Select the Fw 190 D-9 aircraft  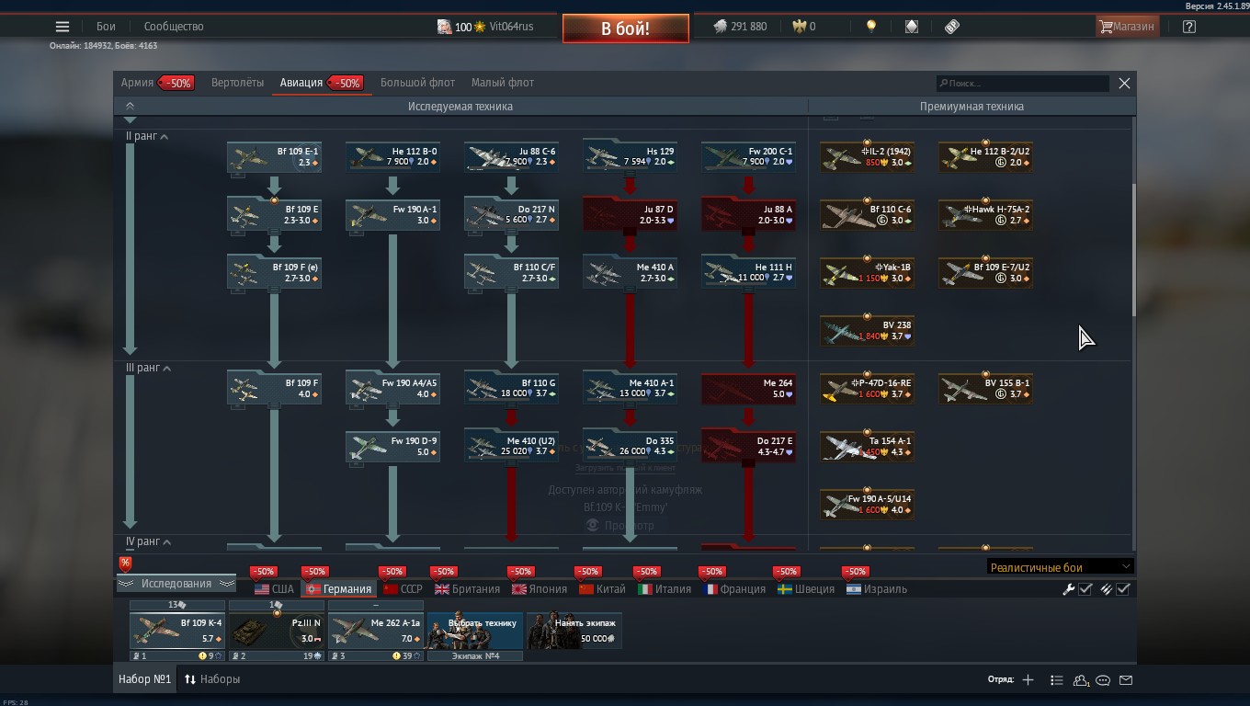pyautogui.click(x=392, y=447)
